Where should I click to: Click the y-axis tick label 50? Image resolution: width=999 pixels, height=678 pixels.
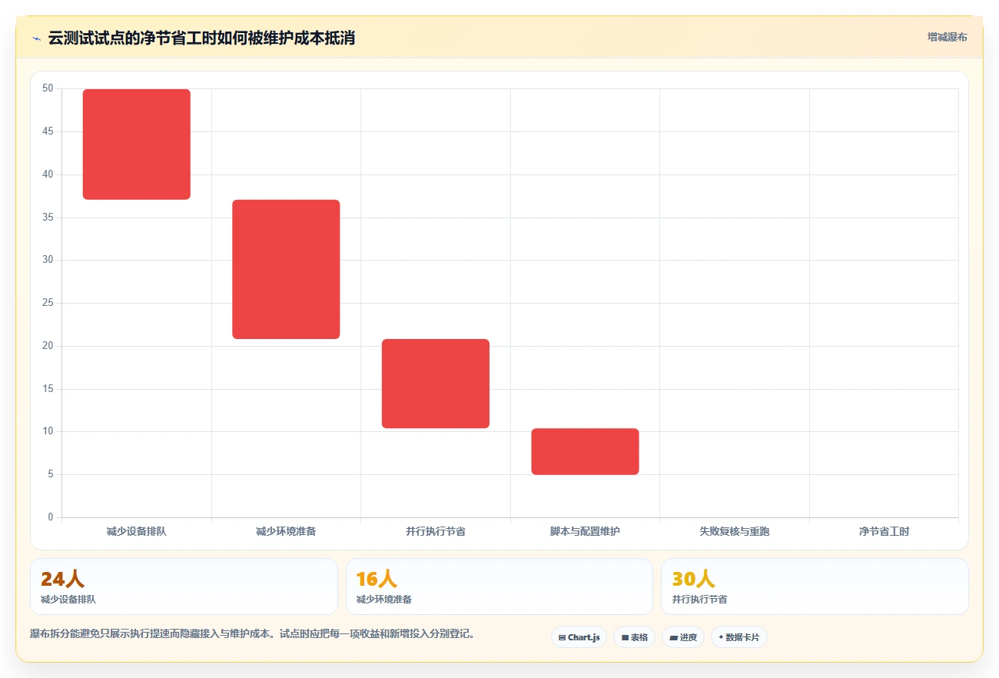pos(48,88)
